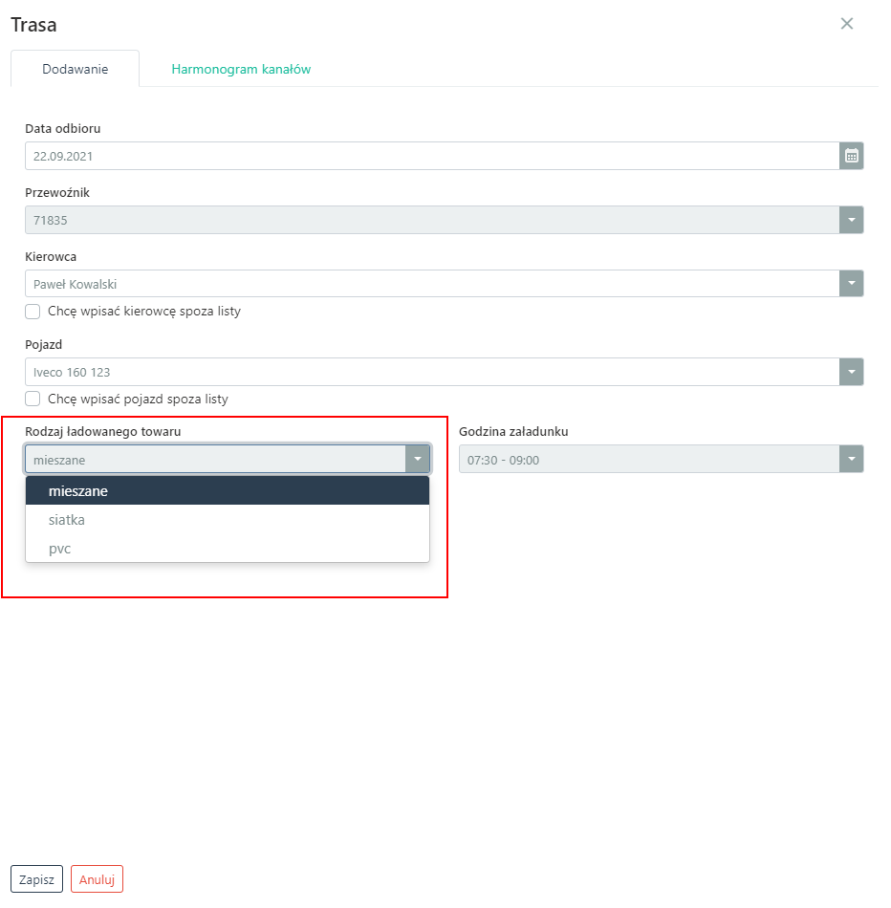This screenshot has width=891, height=908.
Task: Open the Pojazd dropdown arrow
Action: coord(851,372)
